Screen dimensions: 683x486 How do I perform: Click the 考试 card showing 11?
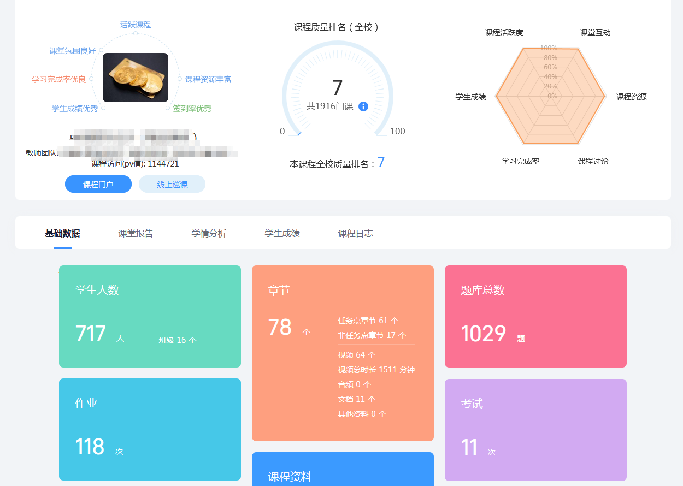tap(535, 430)
